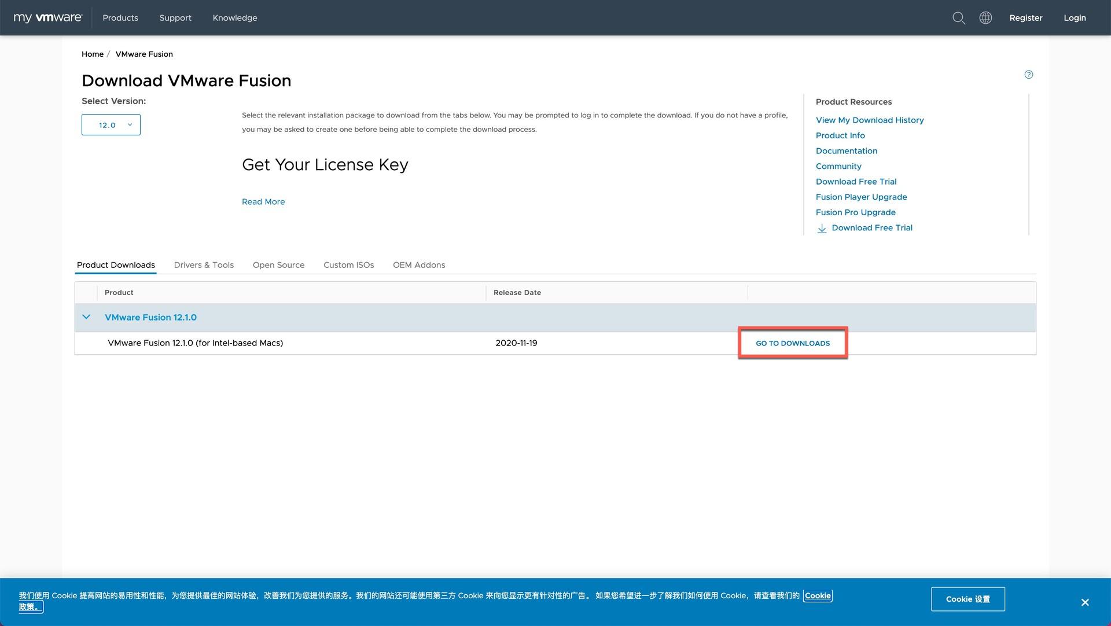The height and width of the screenshot is (626, 1111).
Task: Click the Home breadcrumb link
Action: pos(93,54)
